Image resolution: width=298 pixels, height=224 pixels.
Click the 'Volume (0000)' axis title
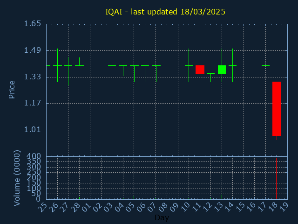click(17, 178)
